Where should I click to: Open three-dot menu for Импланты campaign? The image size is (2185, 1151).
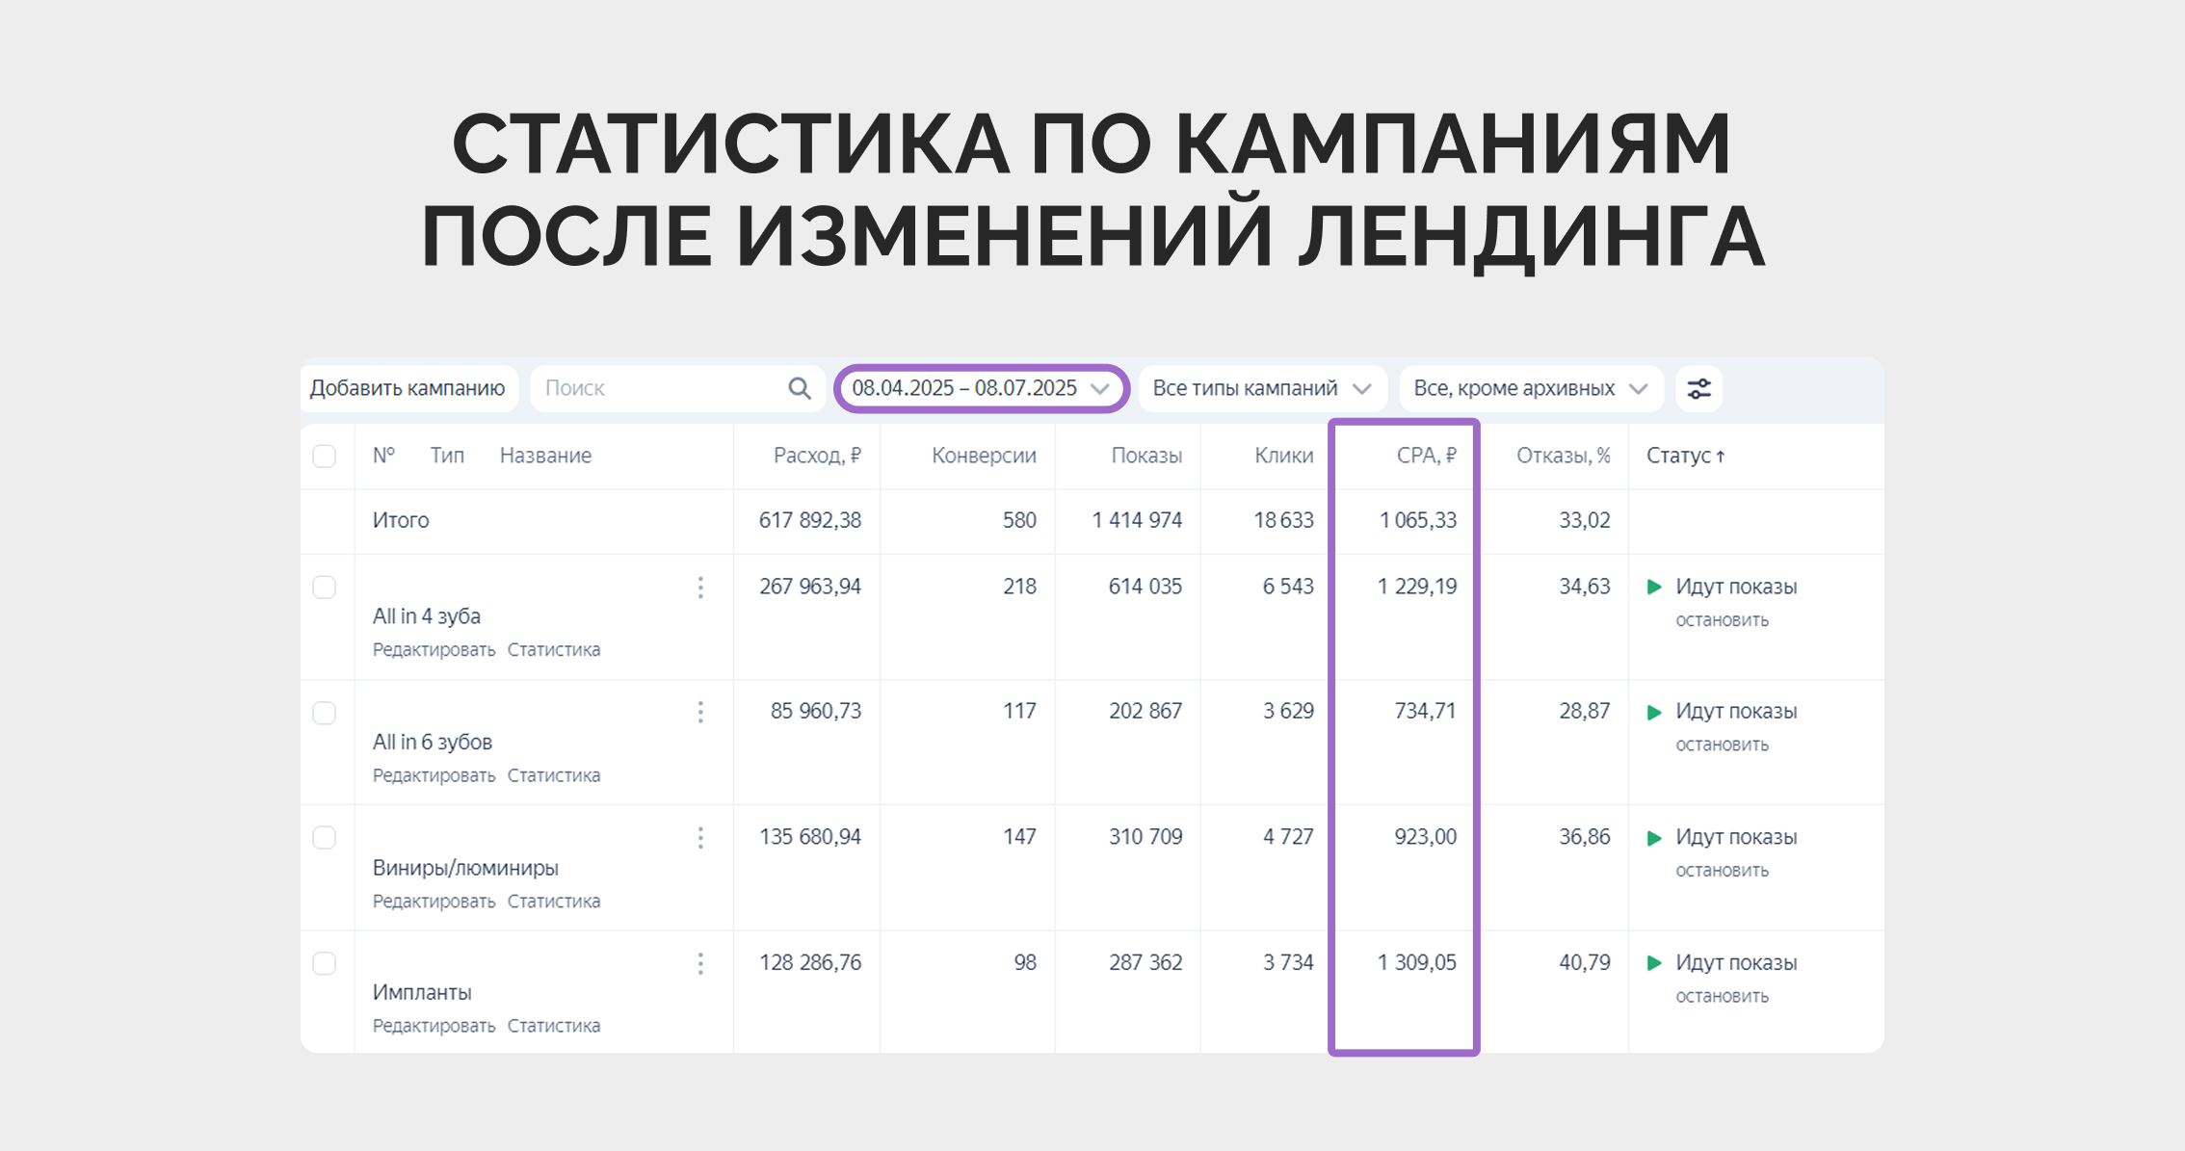pos(700,963)
